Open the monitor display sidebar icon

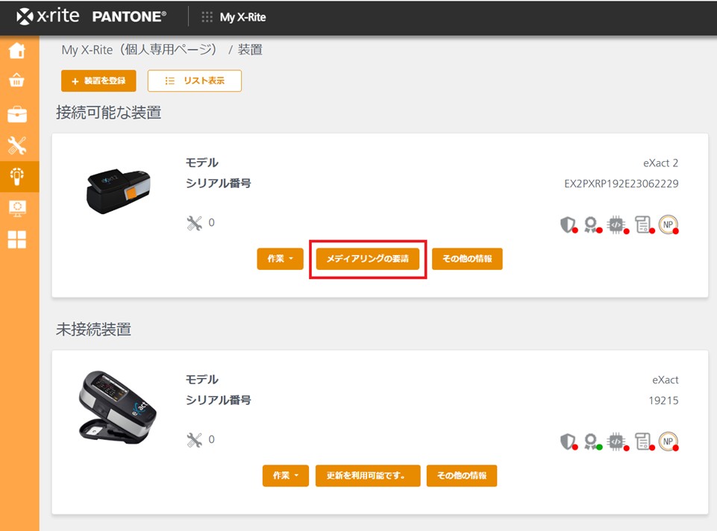17,208
